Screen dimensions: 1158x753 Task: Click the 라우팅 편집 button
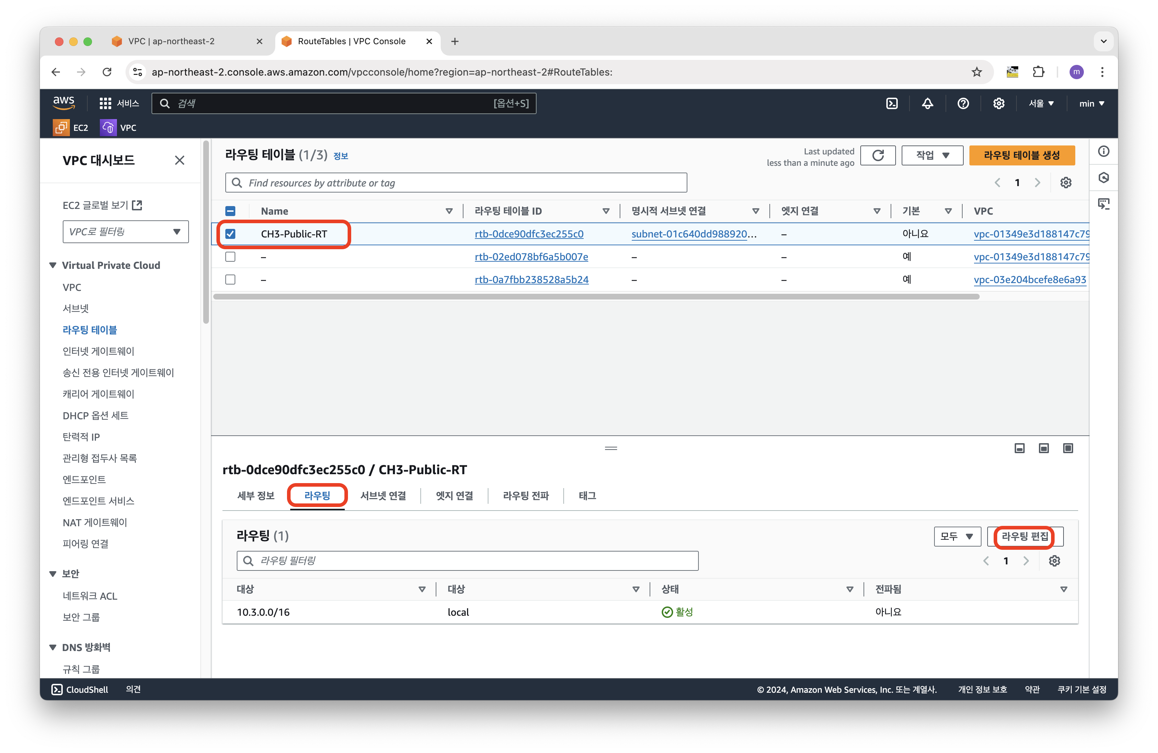[x=1025, y=537]
